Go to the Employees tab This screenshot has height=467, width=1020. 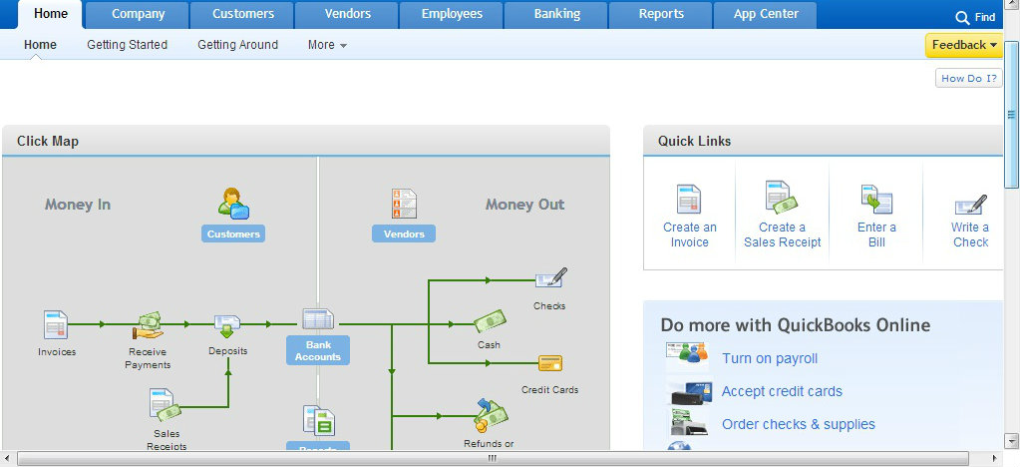pos(452,14)
